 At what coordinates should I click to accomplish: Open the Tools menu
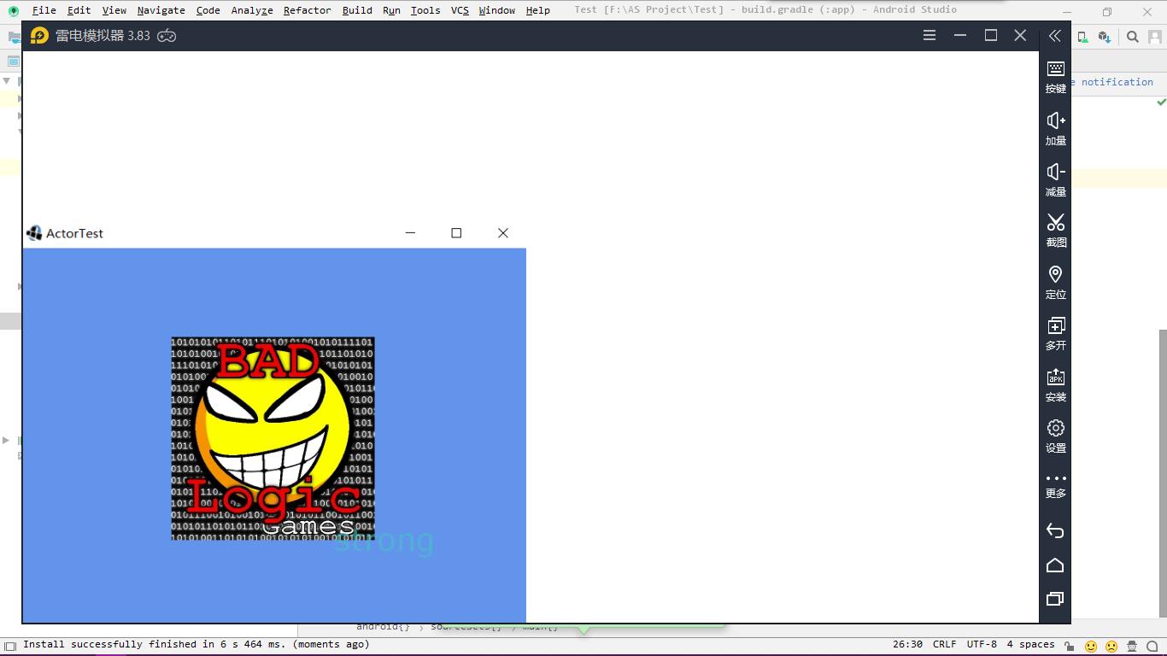tap(425, 10)
